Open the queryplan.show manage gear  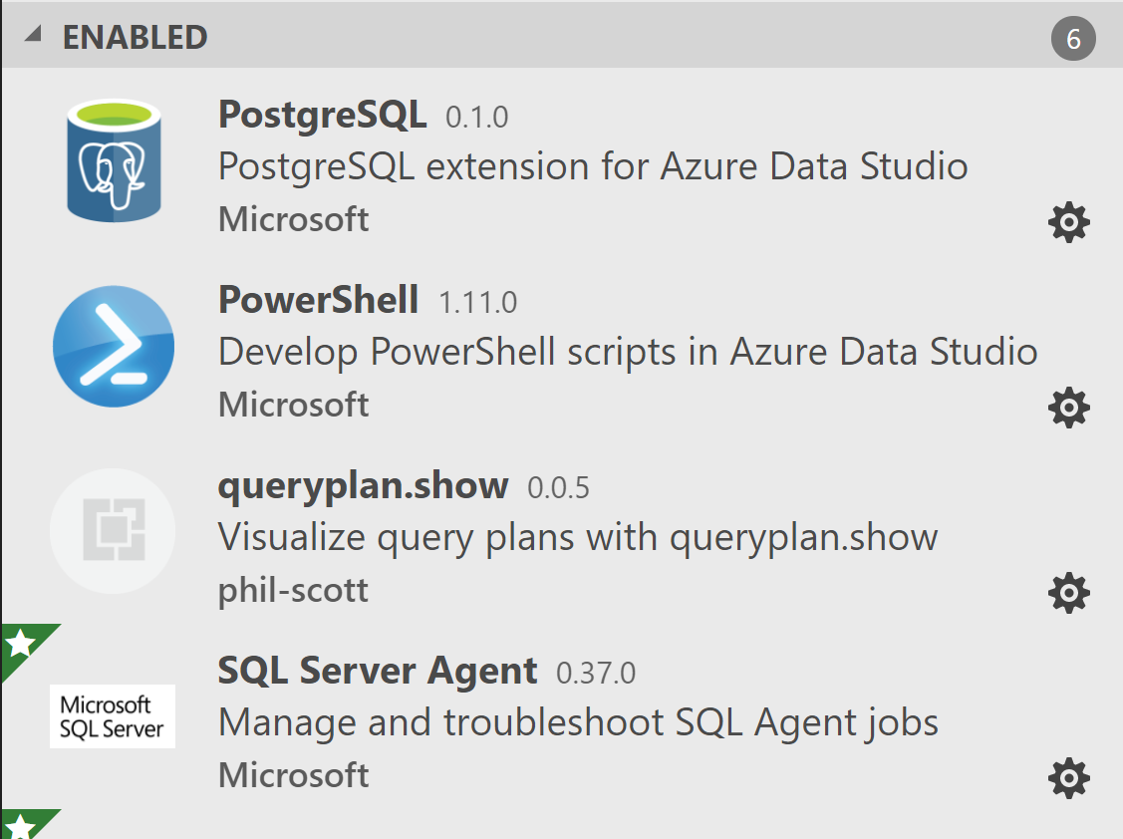pyautogui.click(x=1069, y=593)
